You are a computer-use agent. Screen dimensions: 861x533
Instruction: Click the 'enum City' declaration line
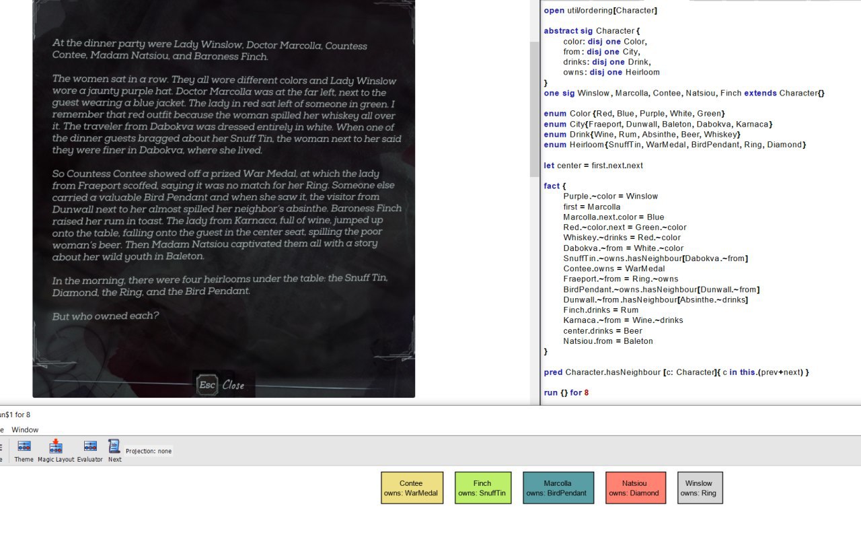coord(658,124)
